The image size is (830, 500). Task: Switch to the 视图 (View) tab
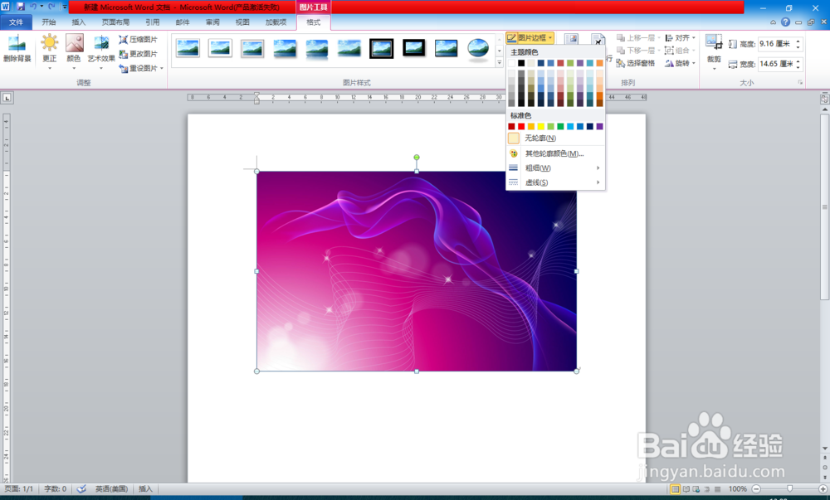coord(242,22)
